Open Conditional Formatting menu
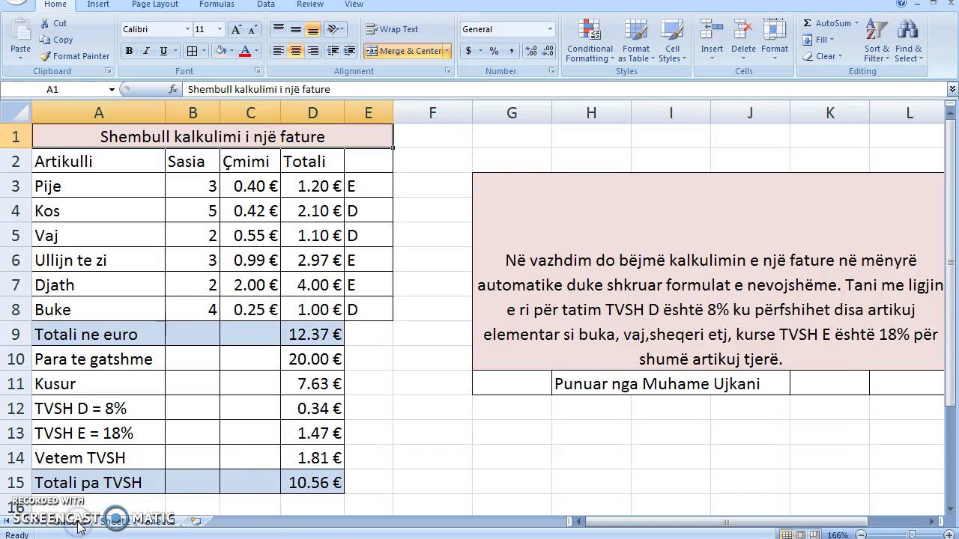 click(x=590, y=41)
